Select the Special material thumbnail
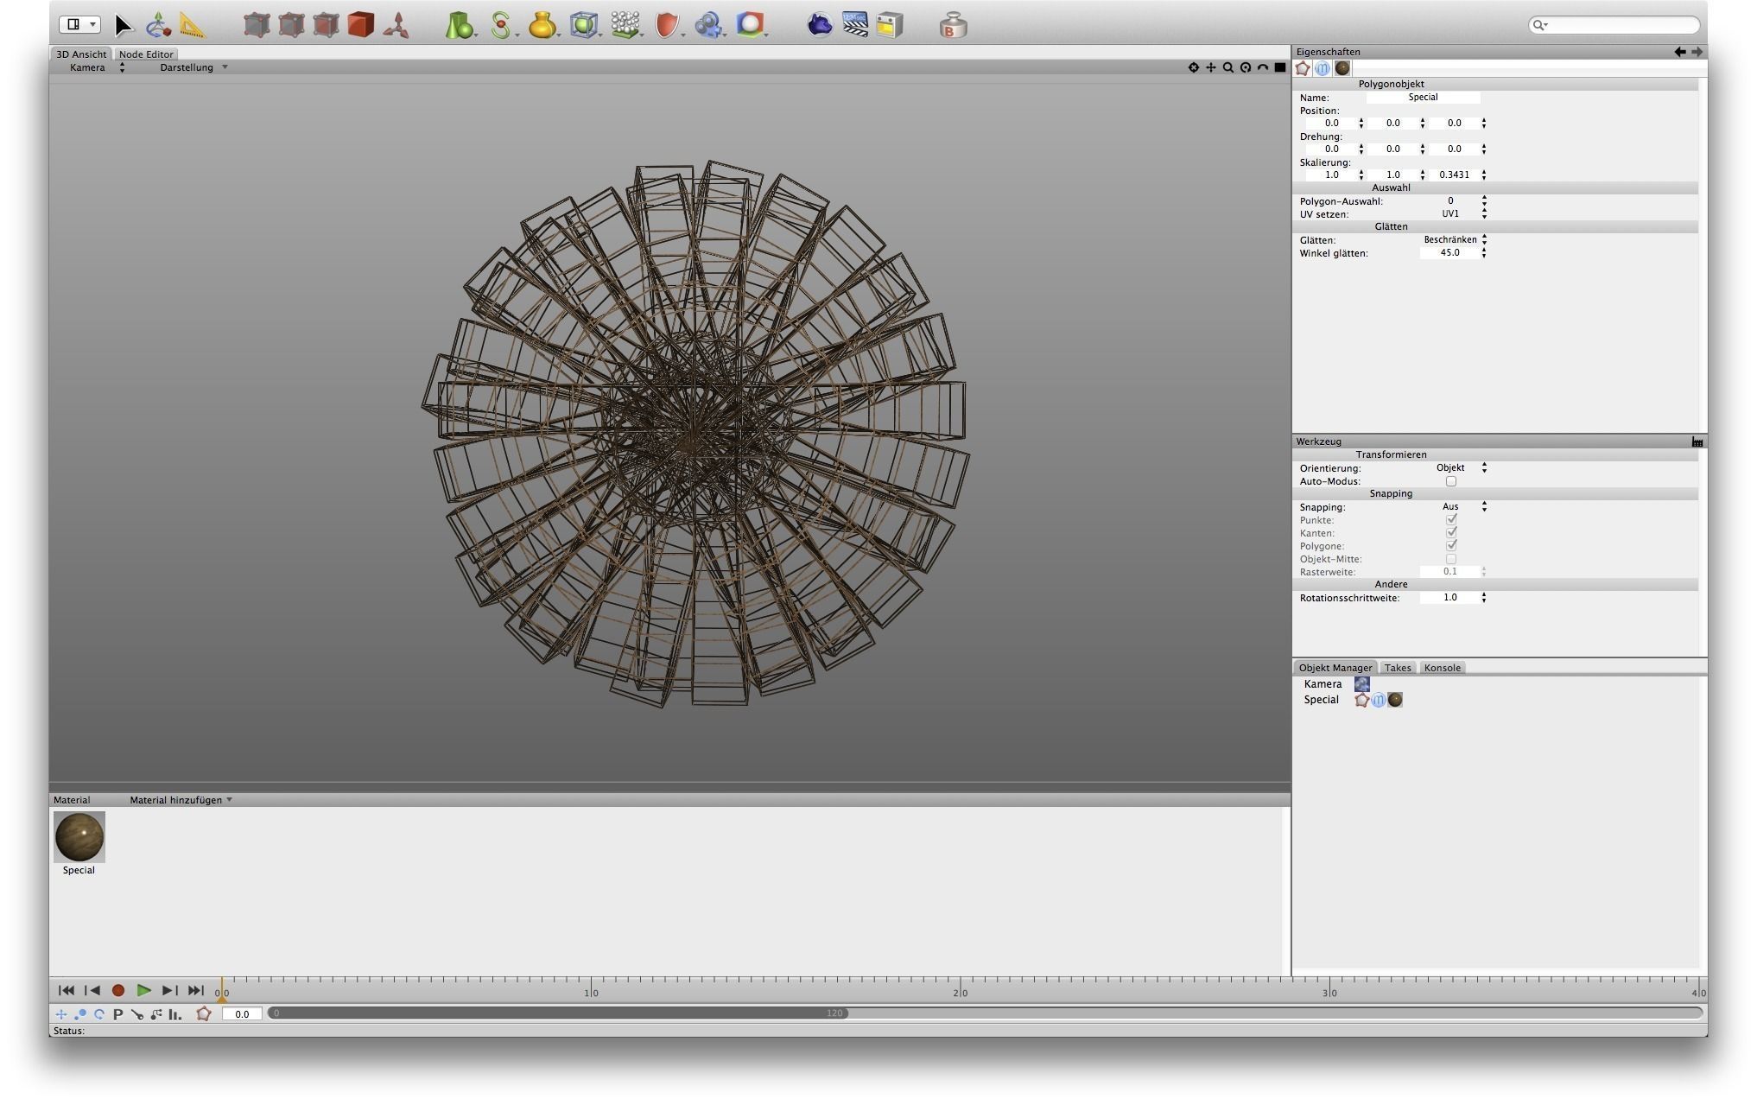 tap(79, 836)
